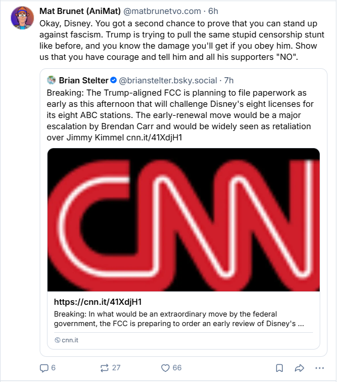Click the reply comment bubble icon
The height and width of the screenshot is (382, 337).
coord(44,368)
